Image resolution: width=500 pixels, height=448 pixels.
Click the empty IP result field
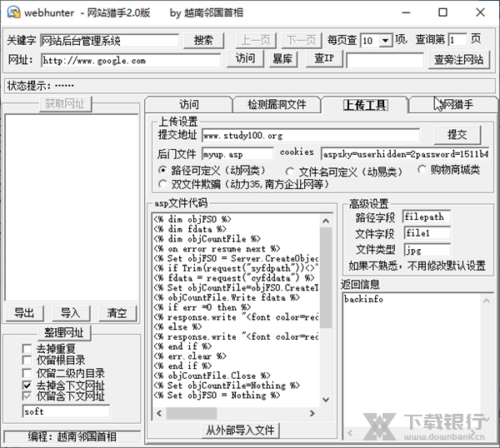(385, 61)
